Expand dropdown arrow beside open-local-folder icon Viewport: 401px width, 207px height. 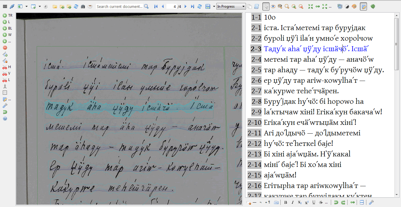pos(26,6)
